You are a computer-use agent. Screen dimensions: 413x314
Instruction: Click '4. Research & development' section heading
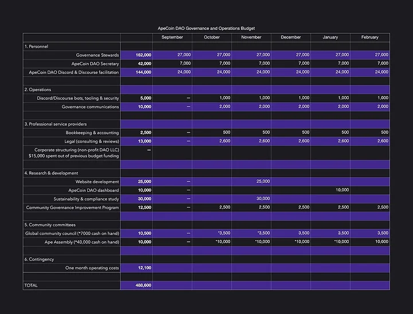[x=51, y=173]
